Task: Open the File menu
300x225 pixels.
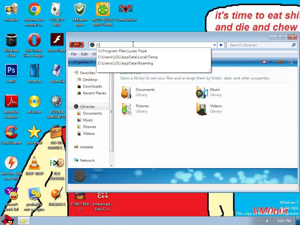Action: [x=74, y=54]
